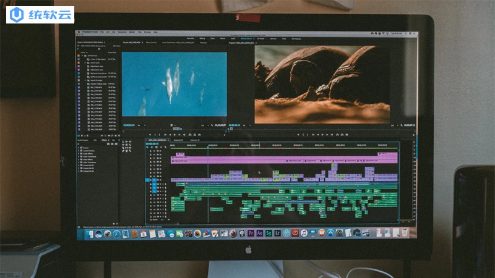Expand the Video Transitions folder
The width and height of the screenshot is (495, 278).
click(79, 162)
